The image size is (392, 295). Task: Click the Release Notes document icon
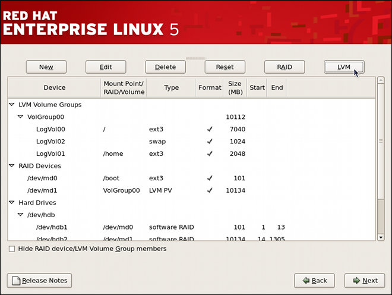click(16, 281)
